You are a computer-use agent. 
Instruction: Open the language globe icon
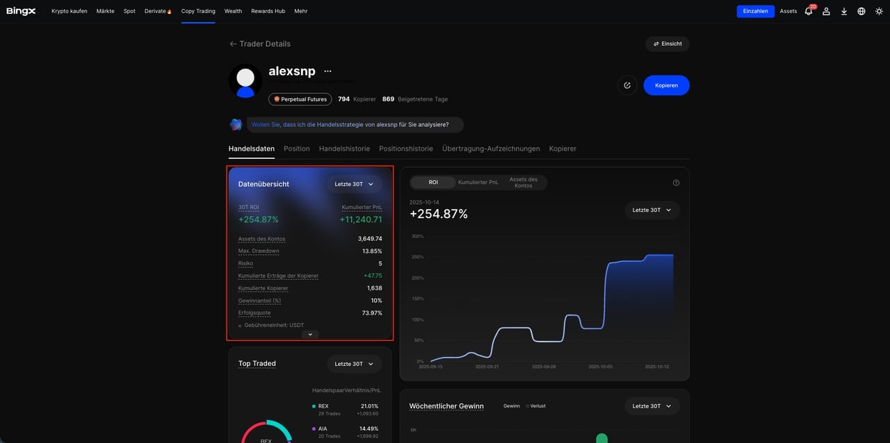pyautogui.click(x=861, y=11)
